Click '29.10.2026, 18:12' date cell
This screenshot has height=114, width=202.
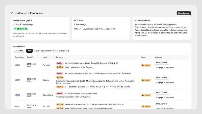(32, 65)
